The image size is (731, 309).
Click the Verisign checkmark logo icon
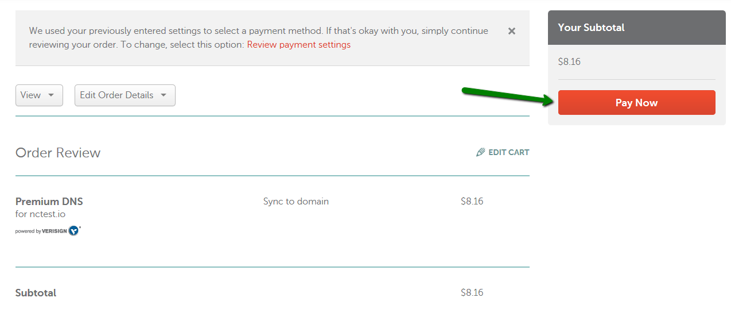[74, 231]
